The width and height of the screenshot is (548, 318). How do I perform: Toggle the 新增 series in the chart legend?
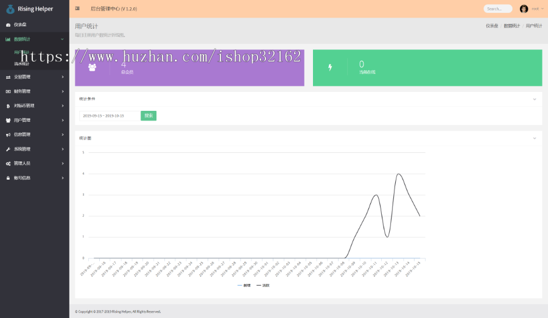tap(244, 286)
